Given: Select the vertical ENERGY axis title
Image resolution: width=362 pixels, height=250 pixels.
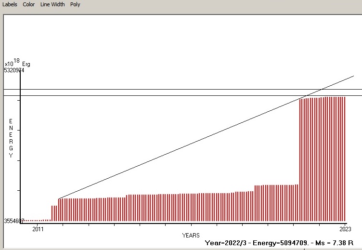Looking at the screenshot, I should pyautogui.click(x=11, y=138).
